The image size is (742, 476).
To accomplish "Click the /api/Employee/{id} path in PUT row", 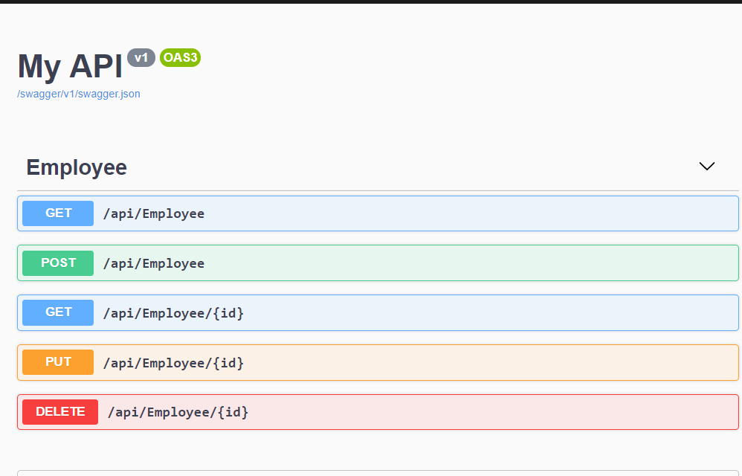I will (173, 363).
